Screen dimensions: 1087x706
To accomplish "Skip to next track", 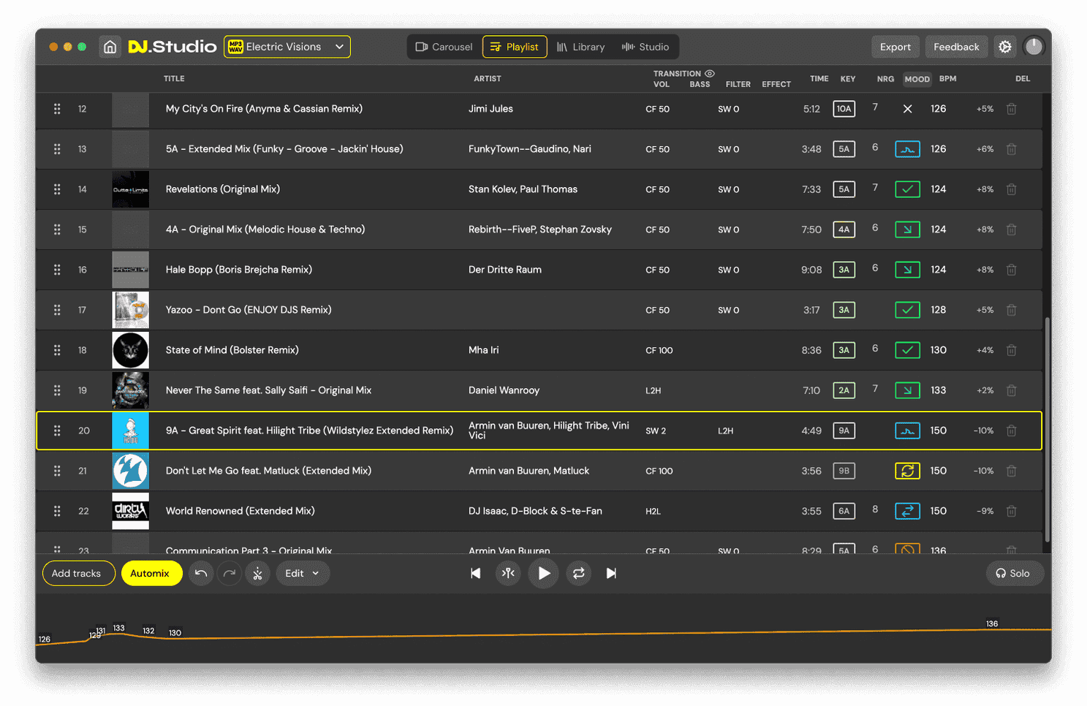I will [x=611, y=573].
